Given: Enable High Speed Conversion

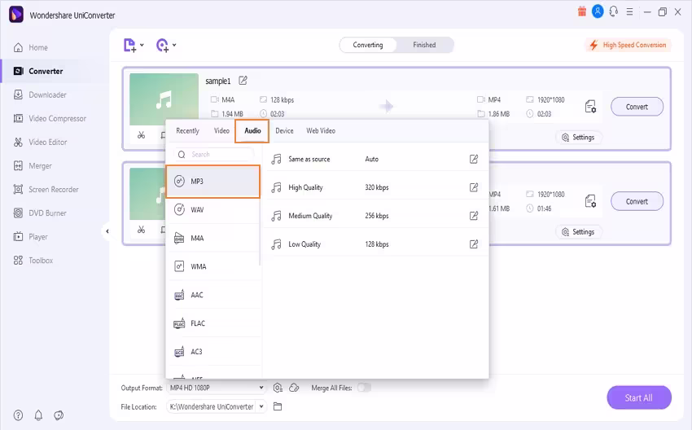Looking at the screenshot, I should pos(628,45).
